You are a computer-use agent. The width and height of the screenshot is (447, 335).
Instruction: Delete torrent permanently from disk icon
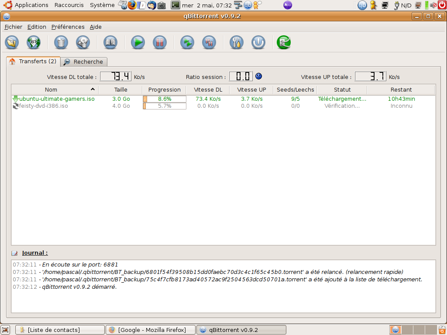coord(83,42)
